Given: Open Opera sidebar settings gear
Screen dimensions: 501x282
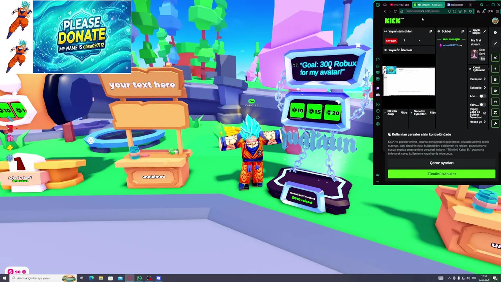Looking at the screenshot, I should (378, 124).
